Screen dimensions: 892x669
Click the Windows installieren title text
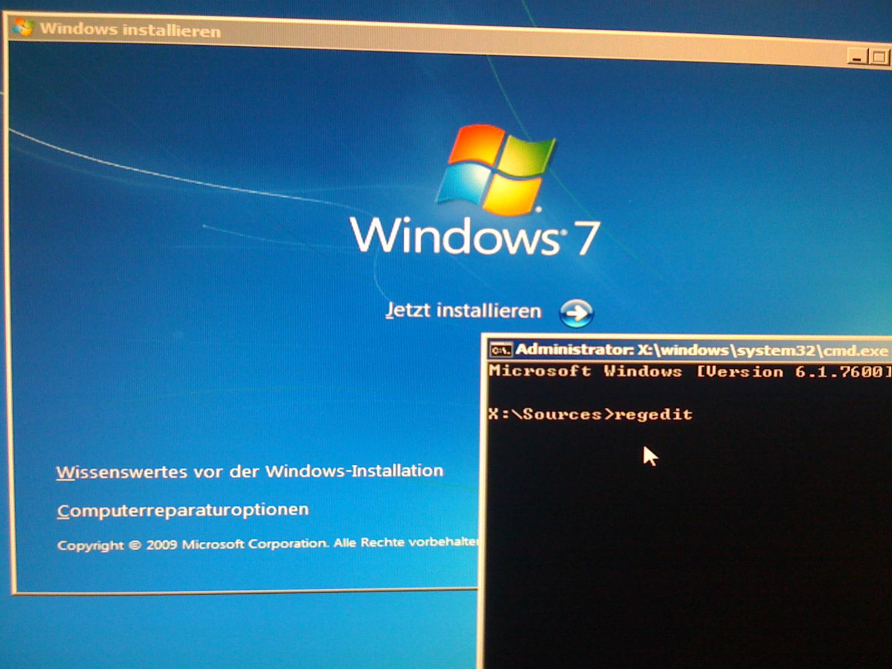(x=131, y=30)
